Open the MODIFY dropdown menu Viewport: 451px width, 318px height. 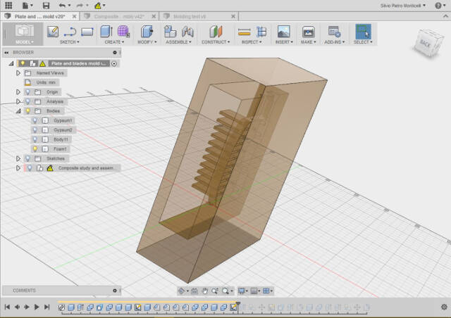(147, 42)
